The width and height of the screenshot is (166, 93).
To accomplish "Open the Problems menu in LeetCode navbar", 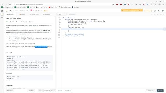I will pyautogui.click(x=23, y=11).
